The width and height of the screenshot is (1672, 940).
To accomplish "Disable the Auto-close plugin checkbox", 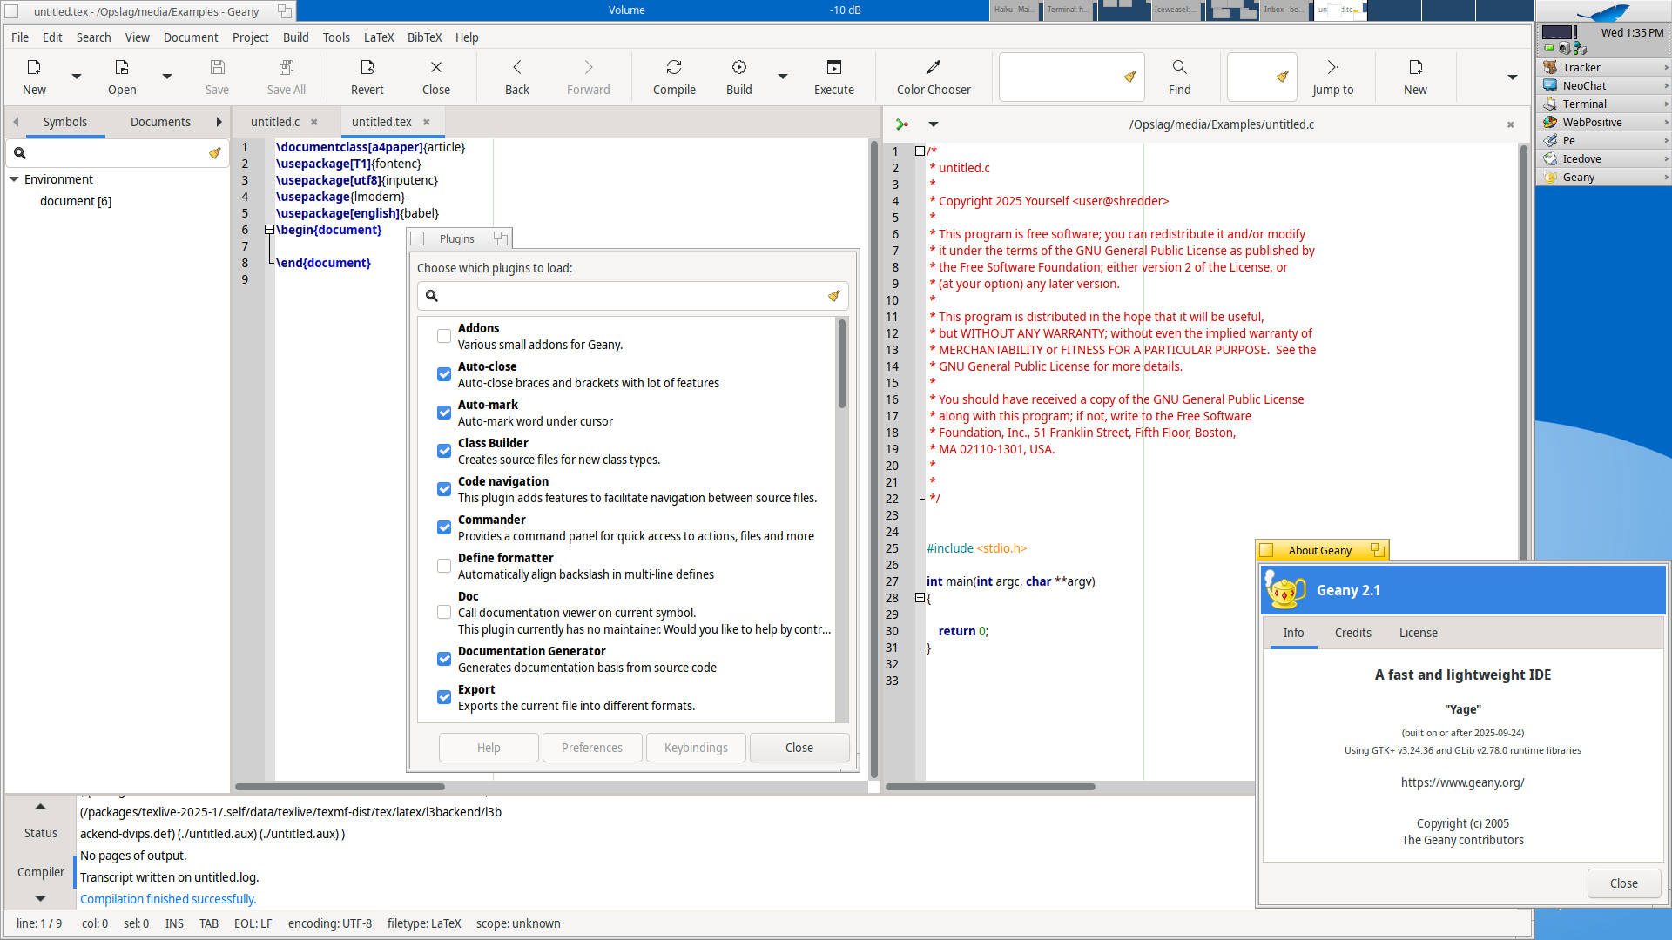I will (444, 374).
